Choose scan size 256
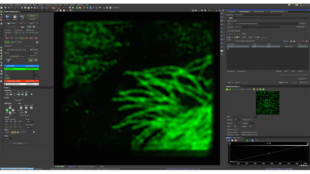310x174 pixels. [x=17, y=38]
